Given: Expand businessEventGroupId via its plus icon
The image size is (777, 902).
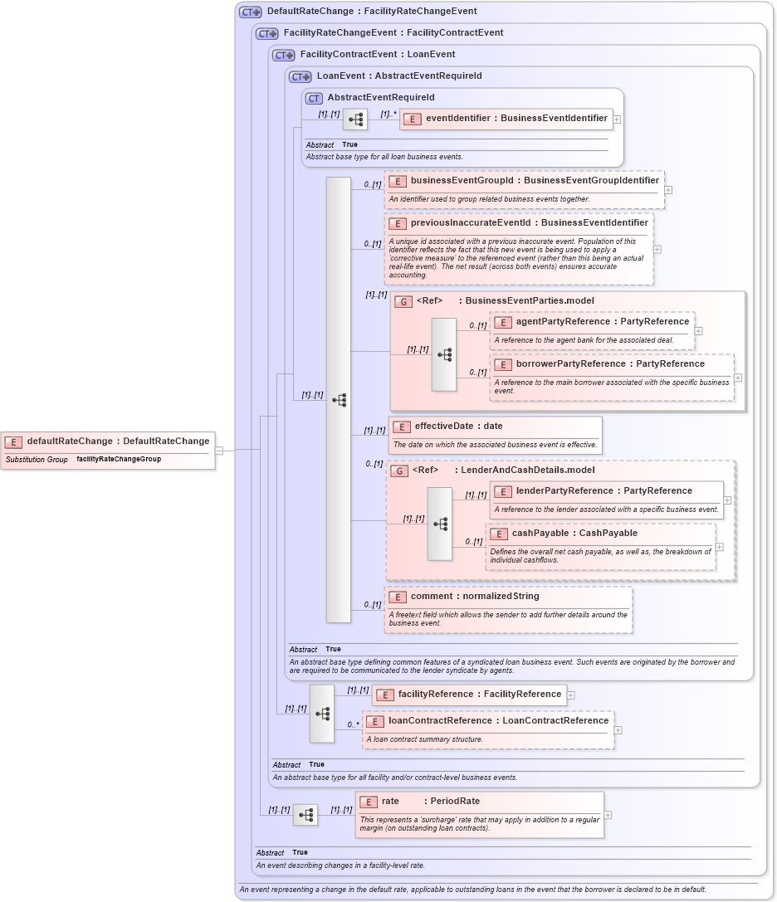Looking at the screenshot, I should 667,189.
